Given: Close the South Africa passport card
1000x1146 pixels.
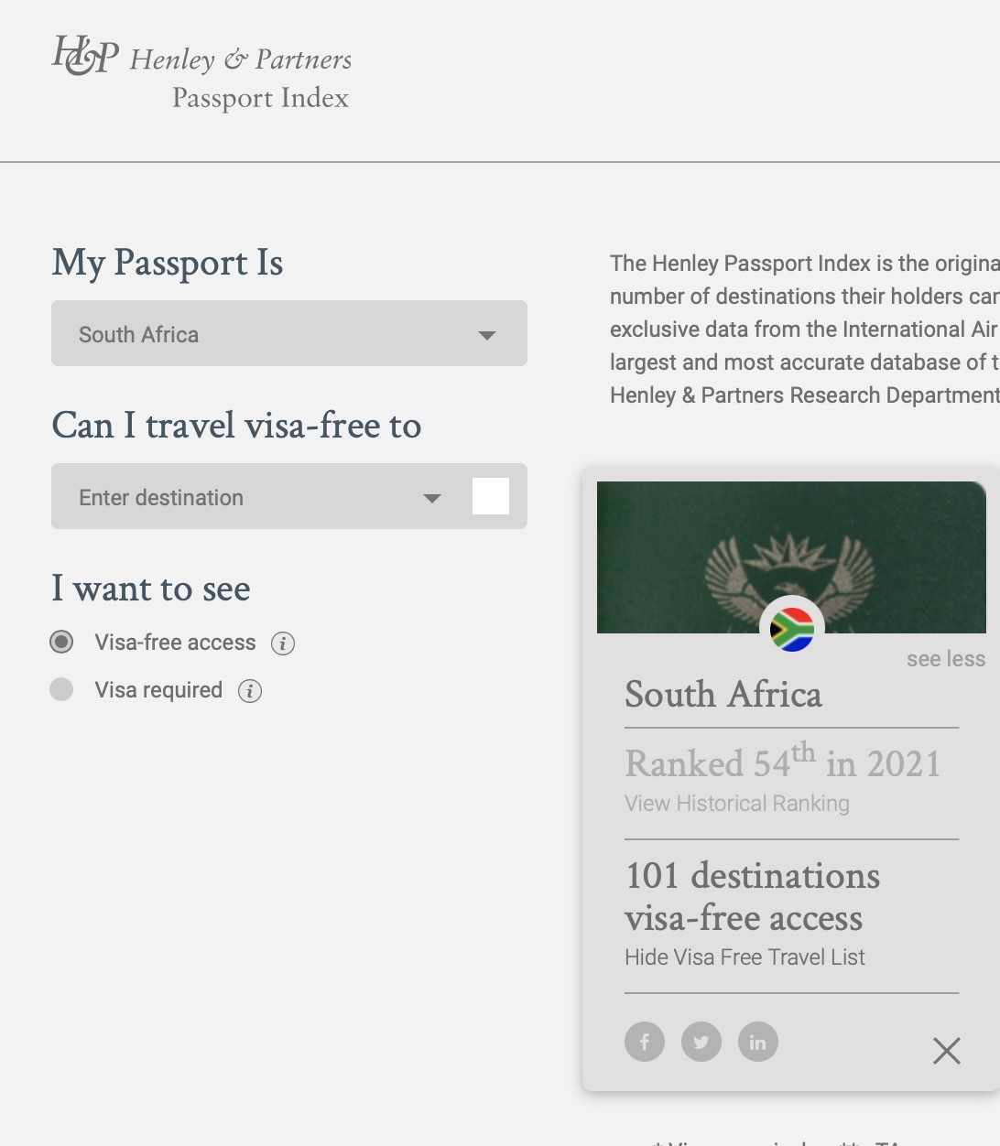Looking at the screenshot, I should 946,1051.
